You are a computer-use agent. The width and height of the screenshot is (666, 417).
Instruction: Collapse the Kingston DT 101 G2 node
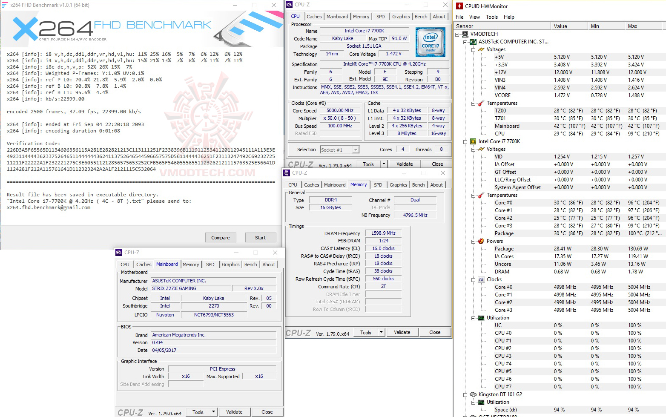(465, 395)
